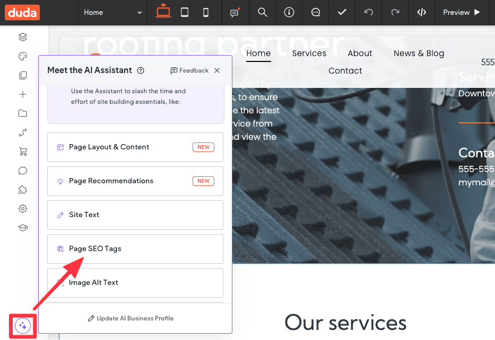This screenshot has width=495, height=340.
Task: Click the Preview button
Action: coord(462,12)
